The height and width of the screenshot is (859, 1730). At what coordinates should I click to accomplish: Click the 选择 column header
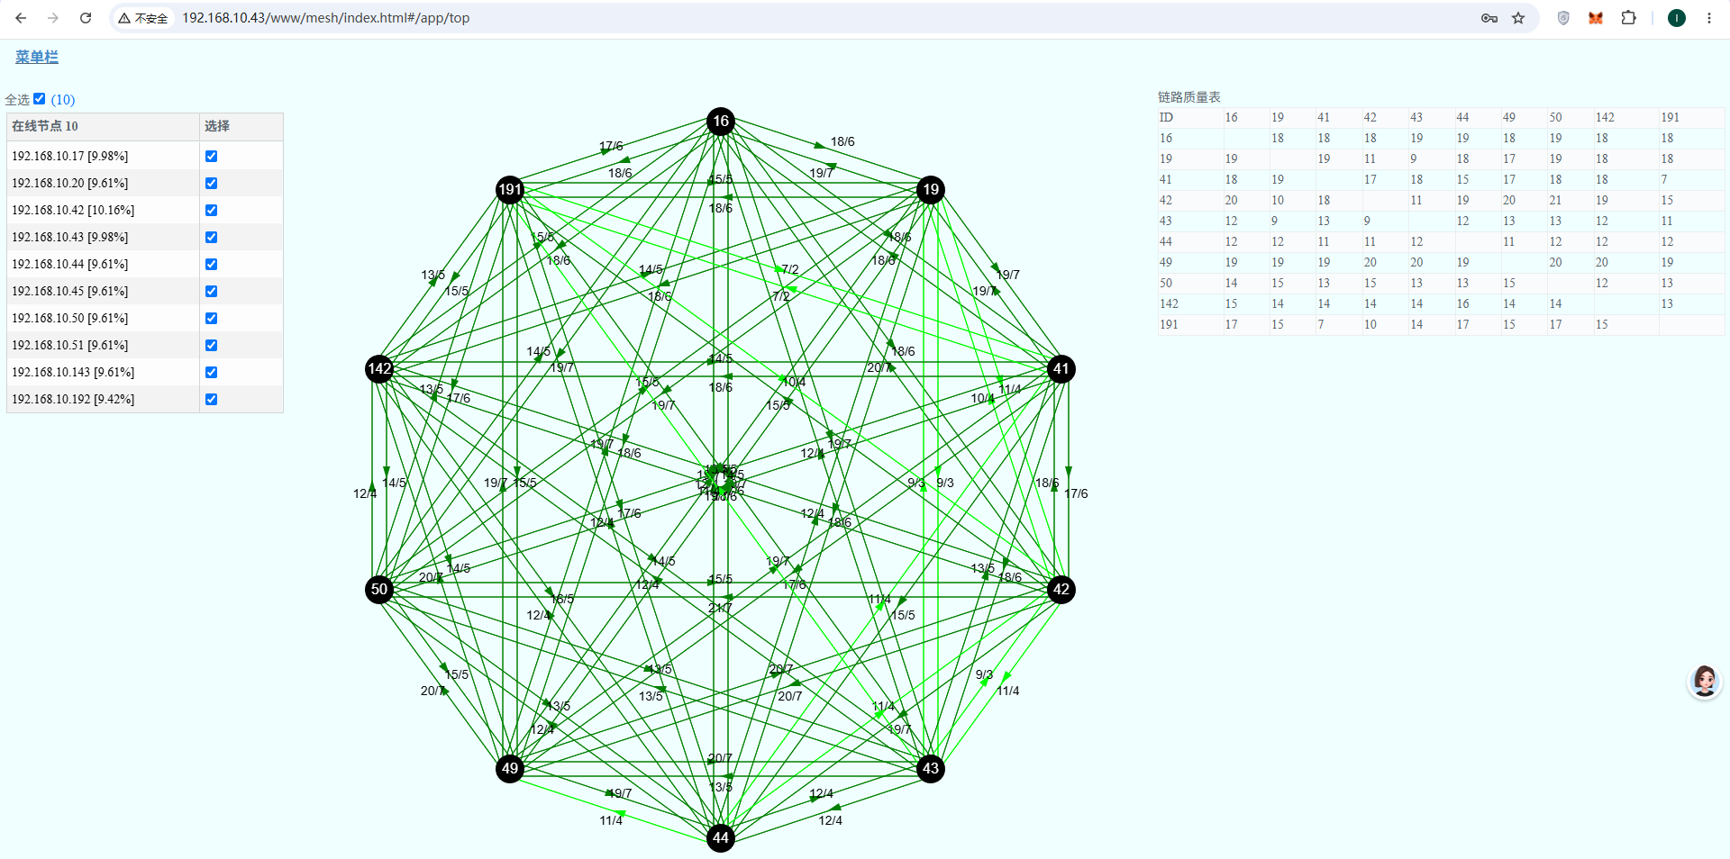241,126
